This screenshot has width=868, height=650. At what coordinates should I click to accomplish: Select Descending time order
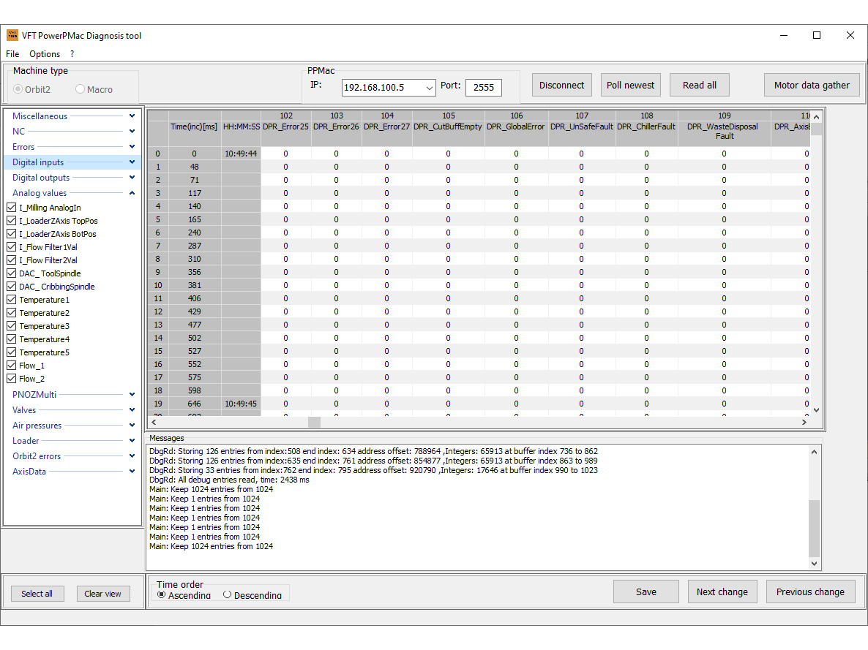[x=228, y=594]
